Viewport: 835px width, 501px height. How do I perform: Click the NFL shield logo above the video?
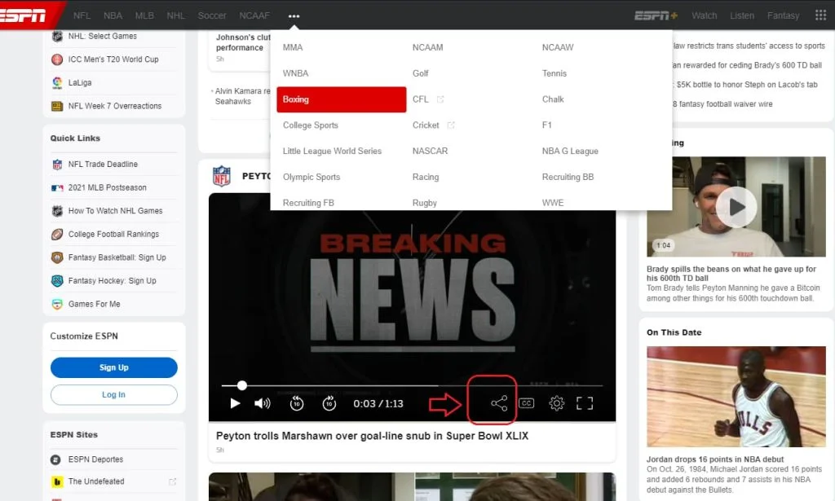(222, 176)
